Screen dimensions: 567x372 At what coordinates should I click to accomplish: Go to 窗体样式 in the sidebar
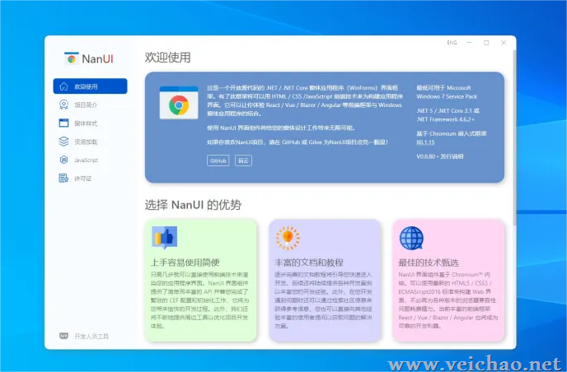[x=90, y=123]
